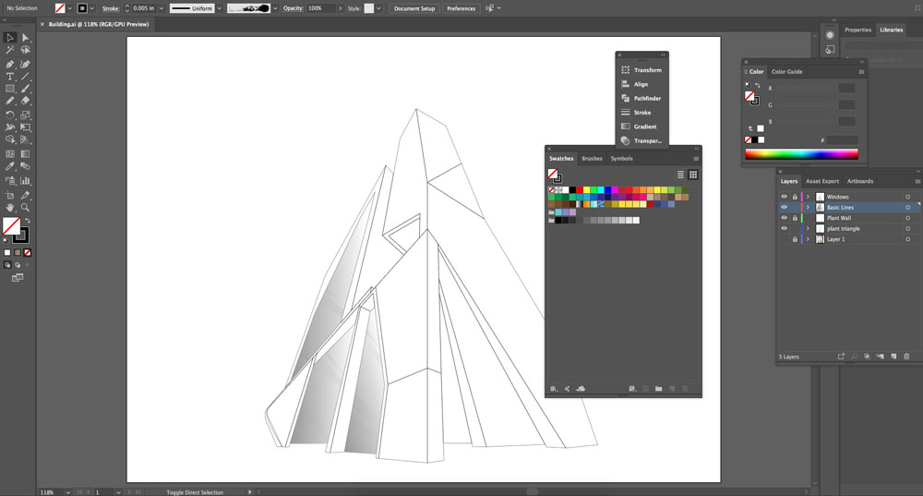The height and width of the screenshot is (496, 923).
Task: Pick the Pencil tool
Action: pyautogui.click(x=10, y=102)
